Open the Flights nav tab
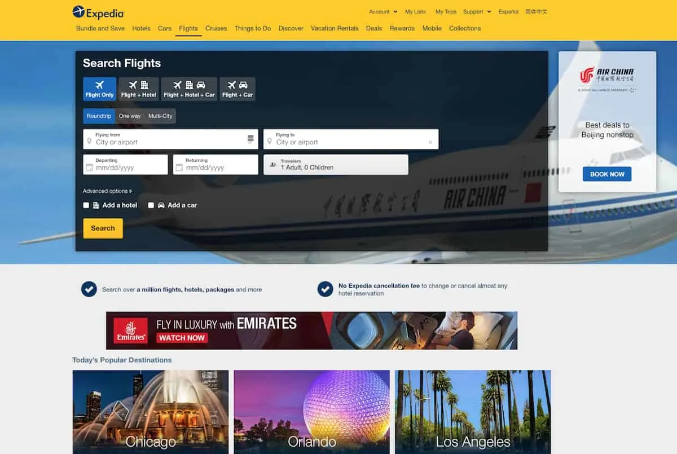The width and height of the screenshot is (677, 454). (x=188, y=28)
